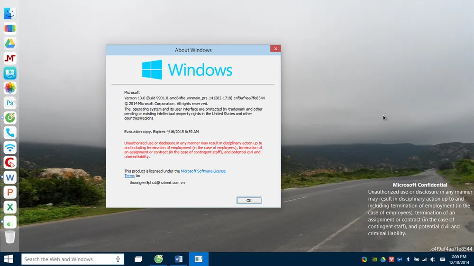Viewport: 474px width, 266px height.
Task: Click the Evaluation copy expiry text
Action: (x=162, y=132)
